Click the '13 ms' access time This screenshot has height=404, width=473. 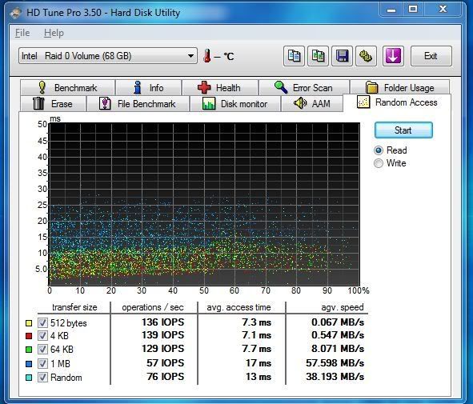259,377
